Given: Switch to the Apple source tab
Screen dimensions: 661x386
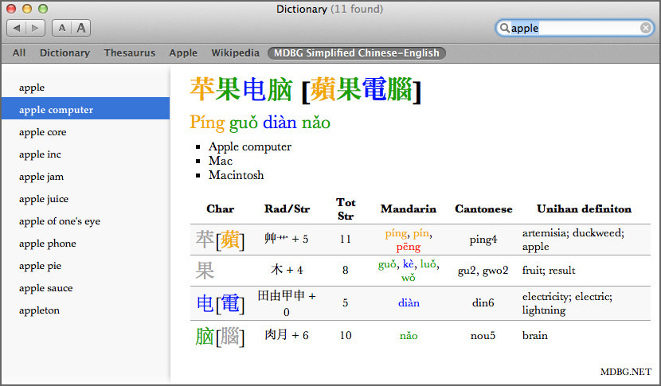Looking at the screenshot, I should 183,53.
